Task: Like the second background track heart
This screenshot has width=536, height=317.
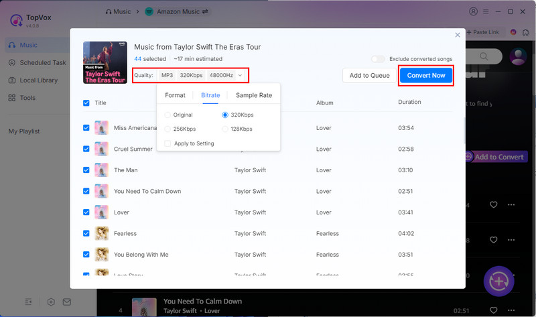Action: [493, 240]
